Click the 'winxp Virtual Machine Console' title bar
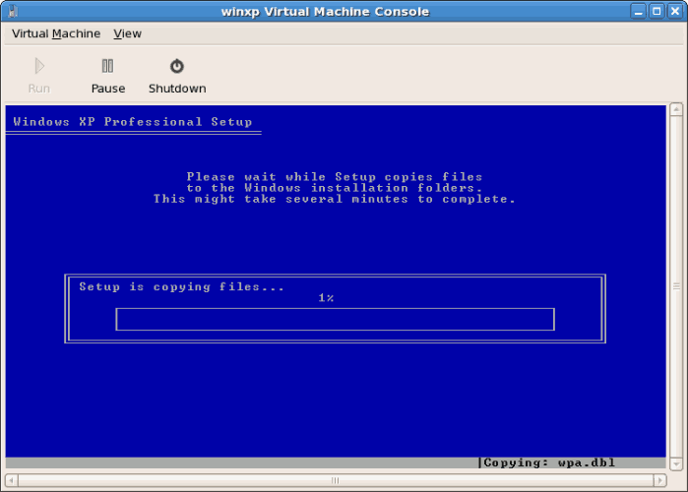The width and height of the screenshot is (688, 492). 323,11
